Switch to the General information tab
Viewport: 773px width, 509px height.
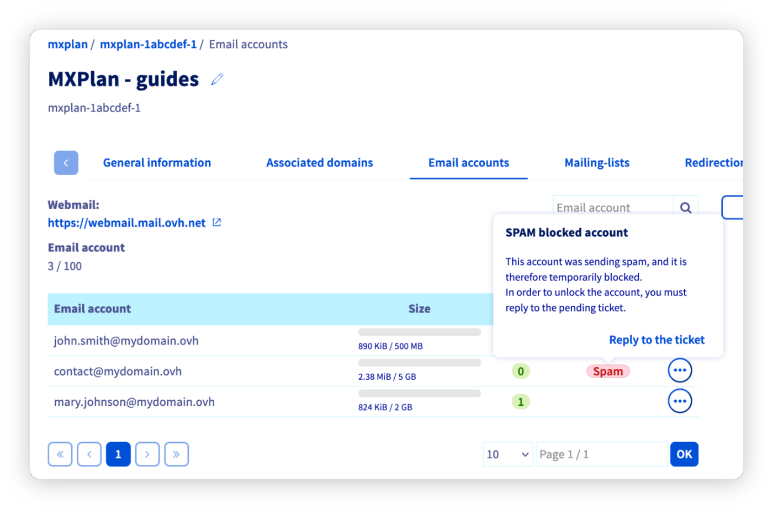pyautogui.click(x=157, y=162)
